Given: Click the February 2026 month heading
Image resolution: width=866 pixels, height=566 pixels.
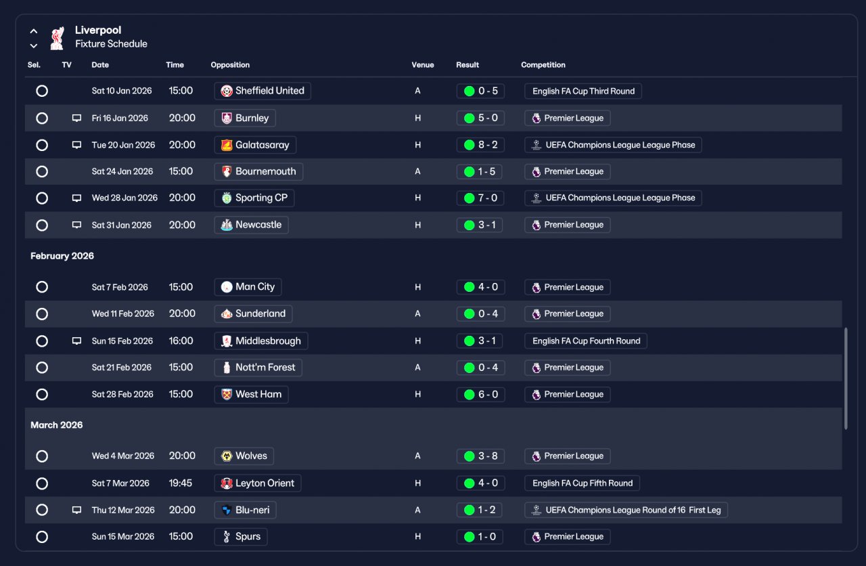Looking at the screenshot, I should (x=62, y=256).
